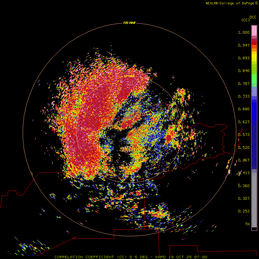
Task: Click the 0.573 legend value
Action: [x=244, y=135]
